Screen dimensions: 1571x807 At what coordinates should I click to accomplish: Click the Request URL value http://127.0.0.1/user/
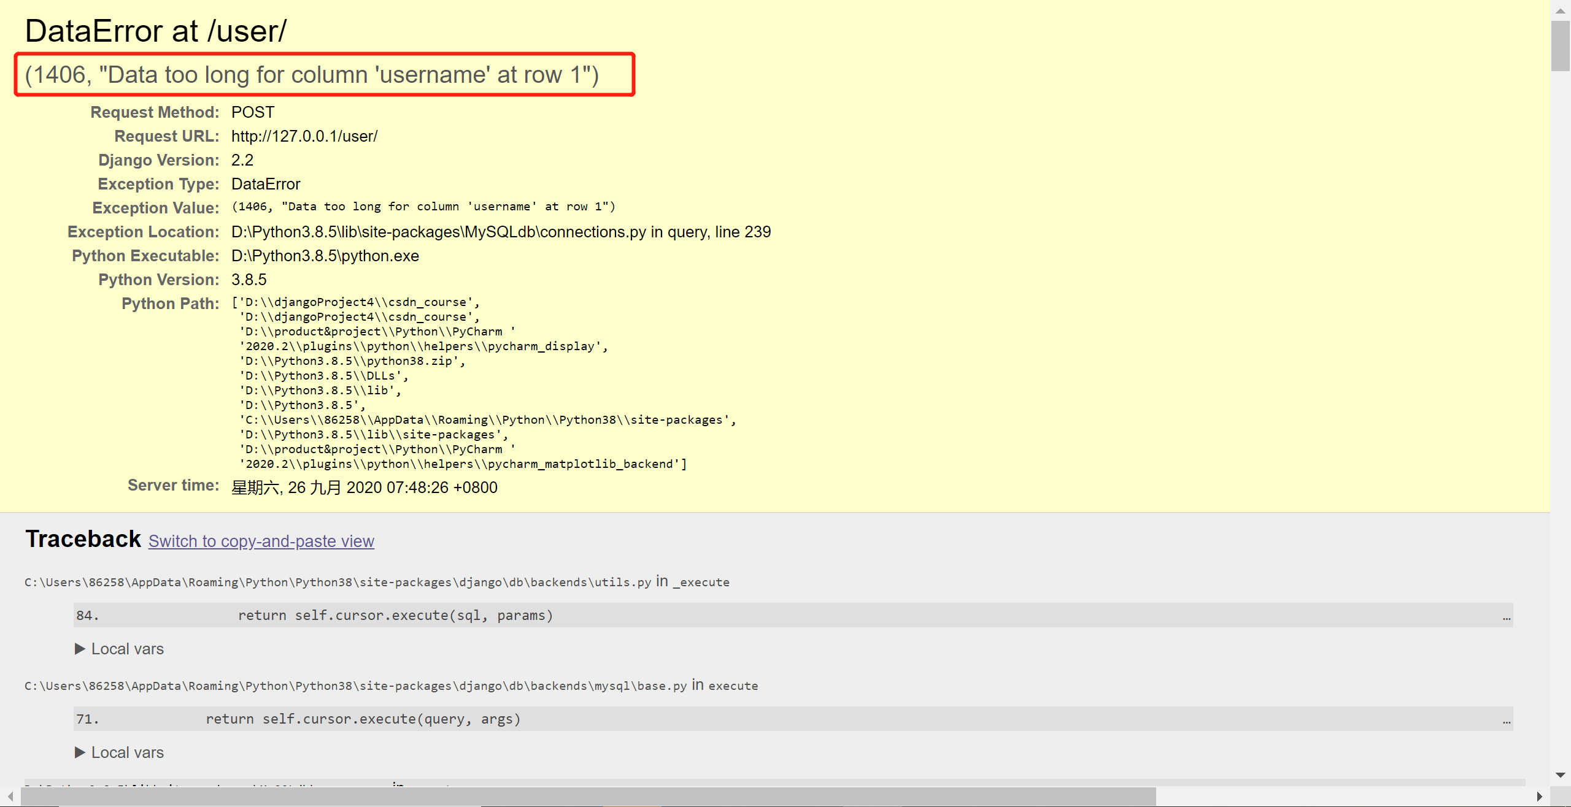(x=304, y=136)
